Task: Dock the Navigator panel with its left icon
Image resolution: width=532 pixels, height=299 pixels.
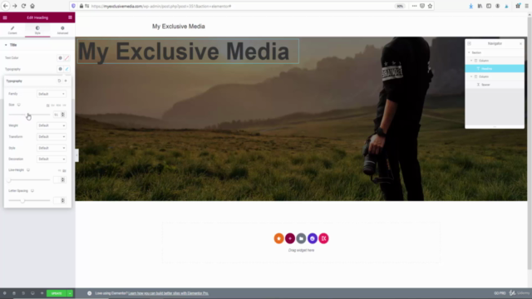Action: point(469,43)
